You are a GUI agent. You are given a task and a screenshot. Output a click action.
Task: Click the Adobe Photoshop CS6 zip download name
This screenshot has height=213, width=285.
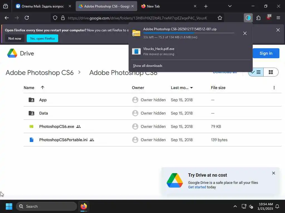180,29
